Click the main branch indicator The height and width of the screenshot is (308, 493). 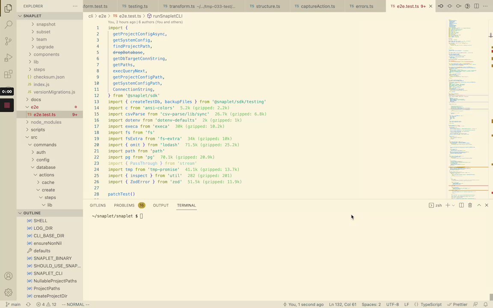click(x=13, y=304)
